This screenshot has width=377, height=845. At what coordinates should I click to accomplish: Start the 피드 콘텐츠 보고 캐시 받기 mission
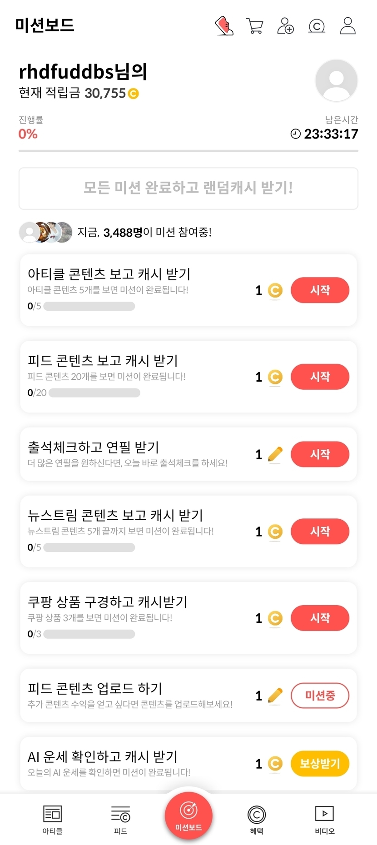pyautogui.click(x=320, y=377)
